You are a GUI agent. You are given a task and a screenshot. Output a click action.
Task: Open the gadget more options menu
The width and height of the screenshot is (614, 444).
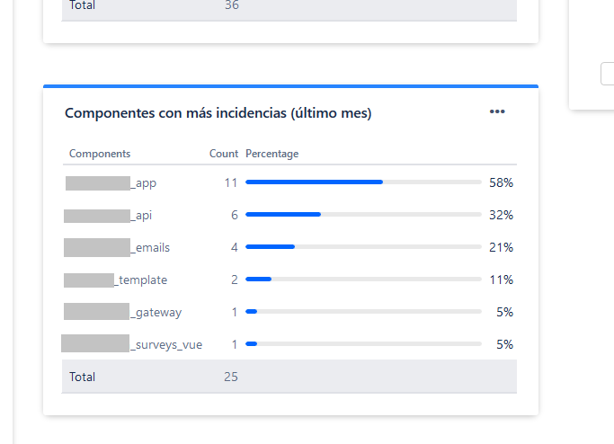tap(497, 111)
